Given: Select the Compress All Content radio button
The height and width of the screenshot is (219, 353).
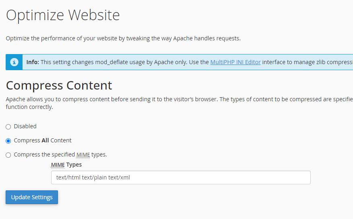Looking at the screenshot, I should (x=8, y=141).
